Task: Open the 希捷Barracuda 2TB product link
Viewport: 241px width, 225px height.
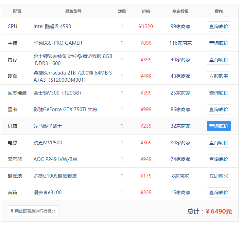Action: [72, 76]
